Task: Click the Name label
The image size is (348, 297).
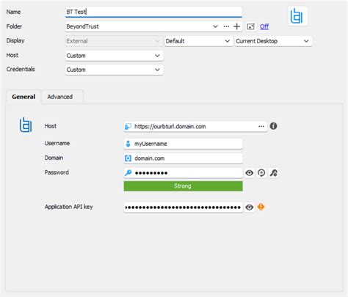Action: coord(13,12)
